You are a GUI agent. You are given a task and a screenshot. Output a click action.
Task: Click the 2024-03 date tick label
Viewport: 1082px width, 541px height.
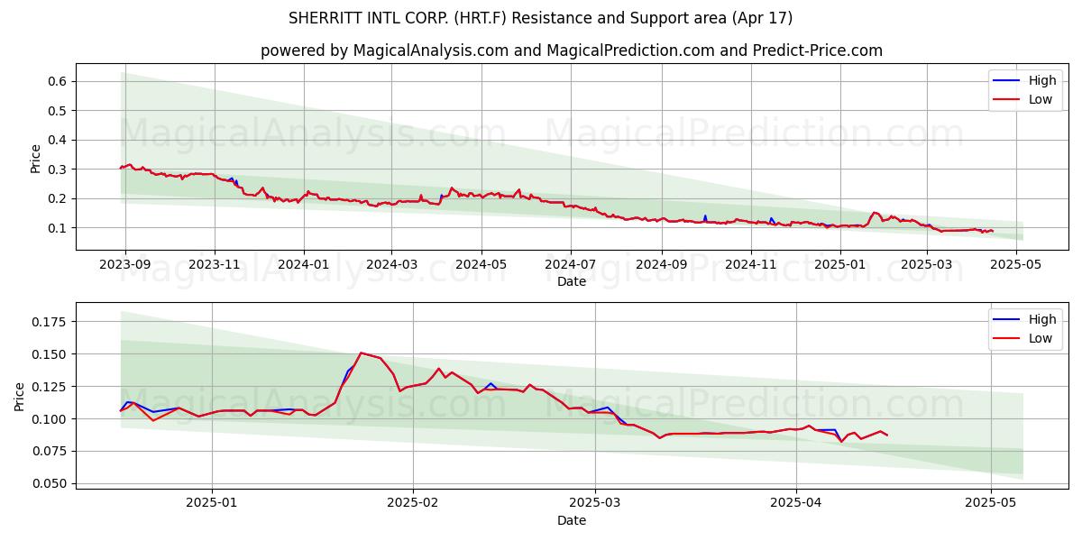390,264
